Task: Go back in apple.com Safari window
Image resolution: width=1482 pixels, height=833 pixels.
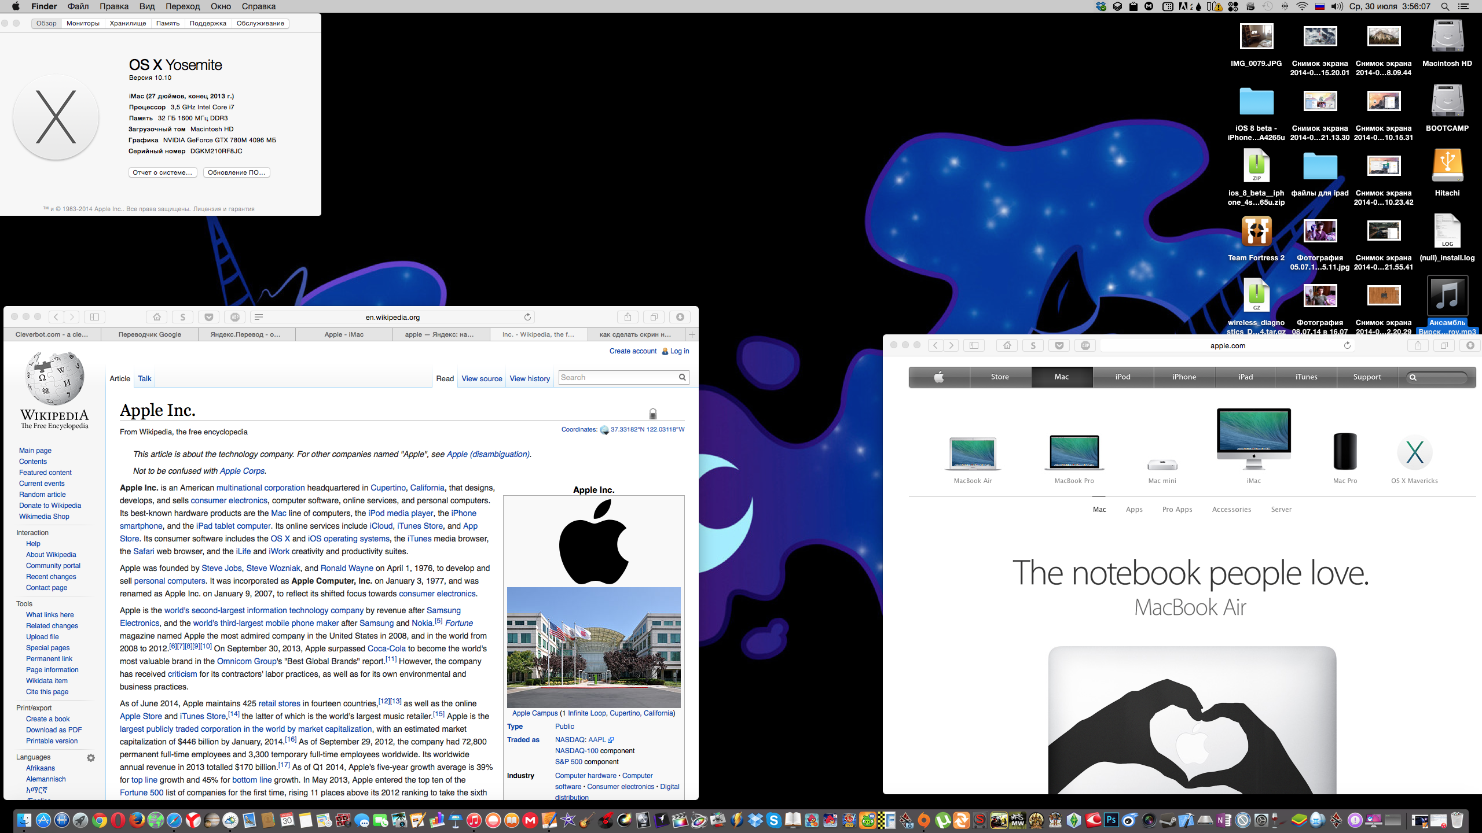Action: click(935, 345)
